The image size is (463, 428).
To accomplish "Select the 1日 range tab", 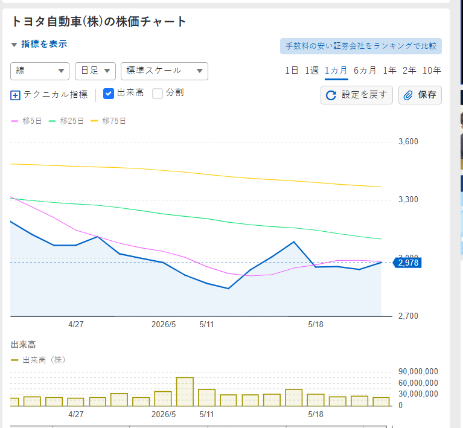I will pos(292,71).
